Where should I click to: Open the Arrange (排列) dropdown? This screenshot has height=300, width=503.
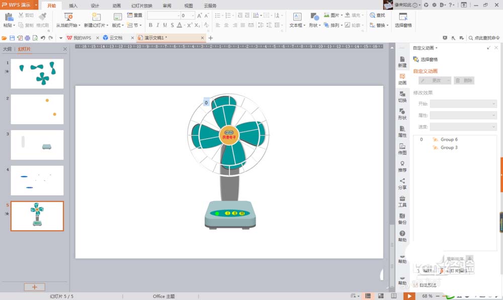333,25
